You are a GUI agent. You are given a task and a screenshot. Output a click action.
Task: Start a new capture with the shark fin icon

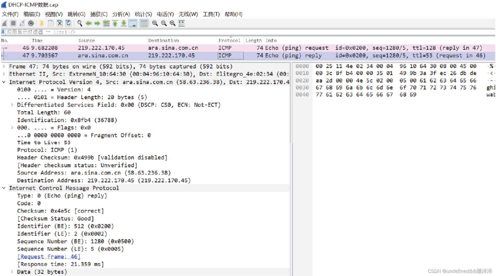click(x=4, y=24)
